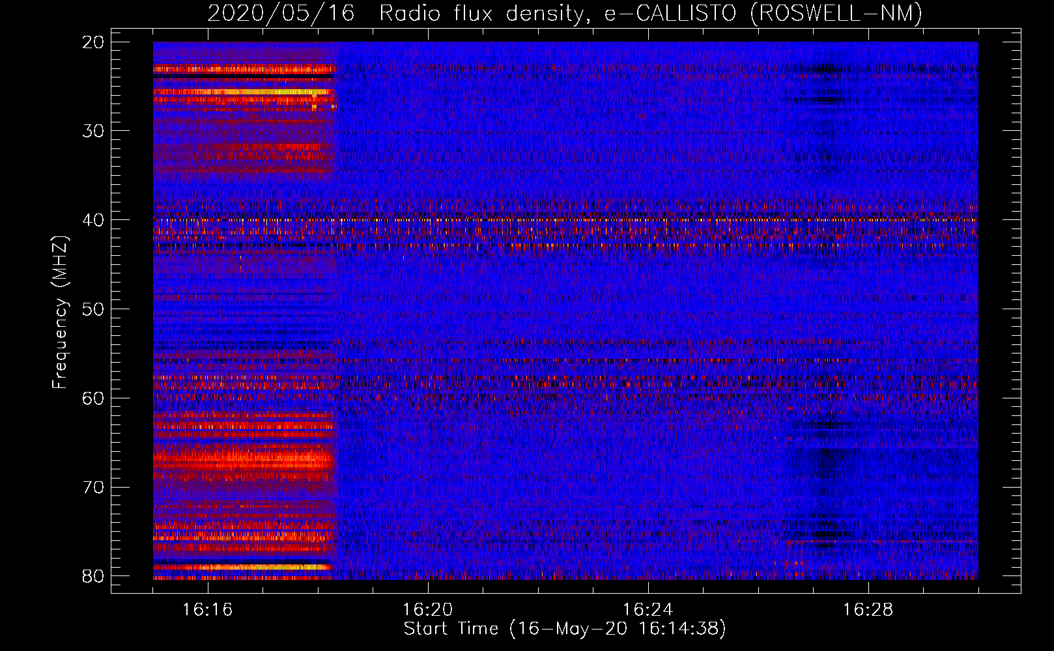The image size is (1054, 651).
Task: Click the 16:16 time tick label
Action: coord(208,610)
